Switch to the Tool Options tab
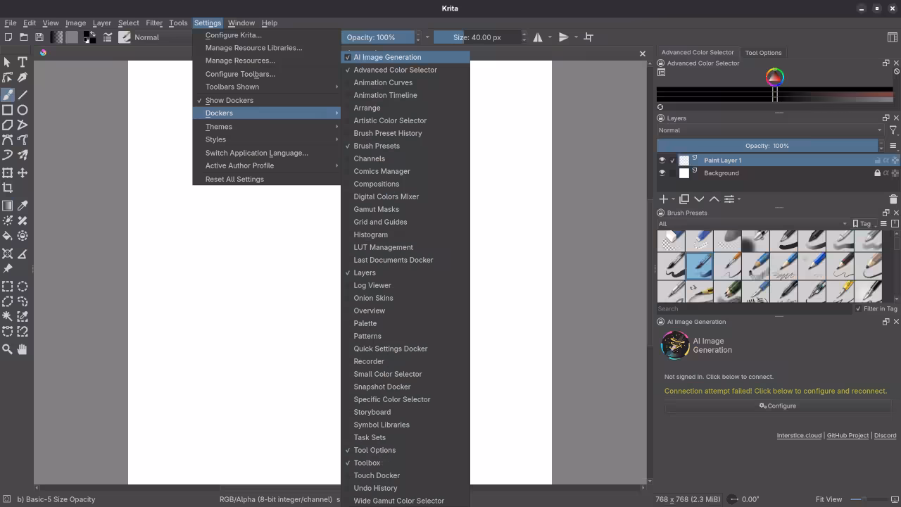Viewport: 901px width, 507px height. [x=763, y=53]
